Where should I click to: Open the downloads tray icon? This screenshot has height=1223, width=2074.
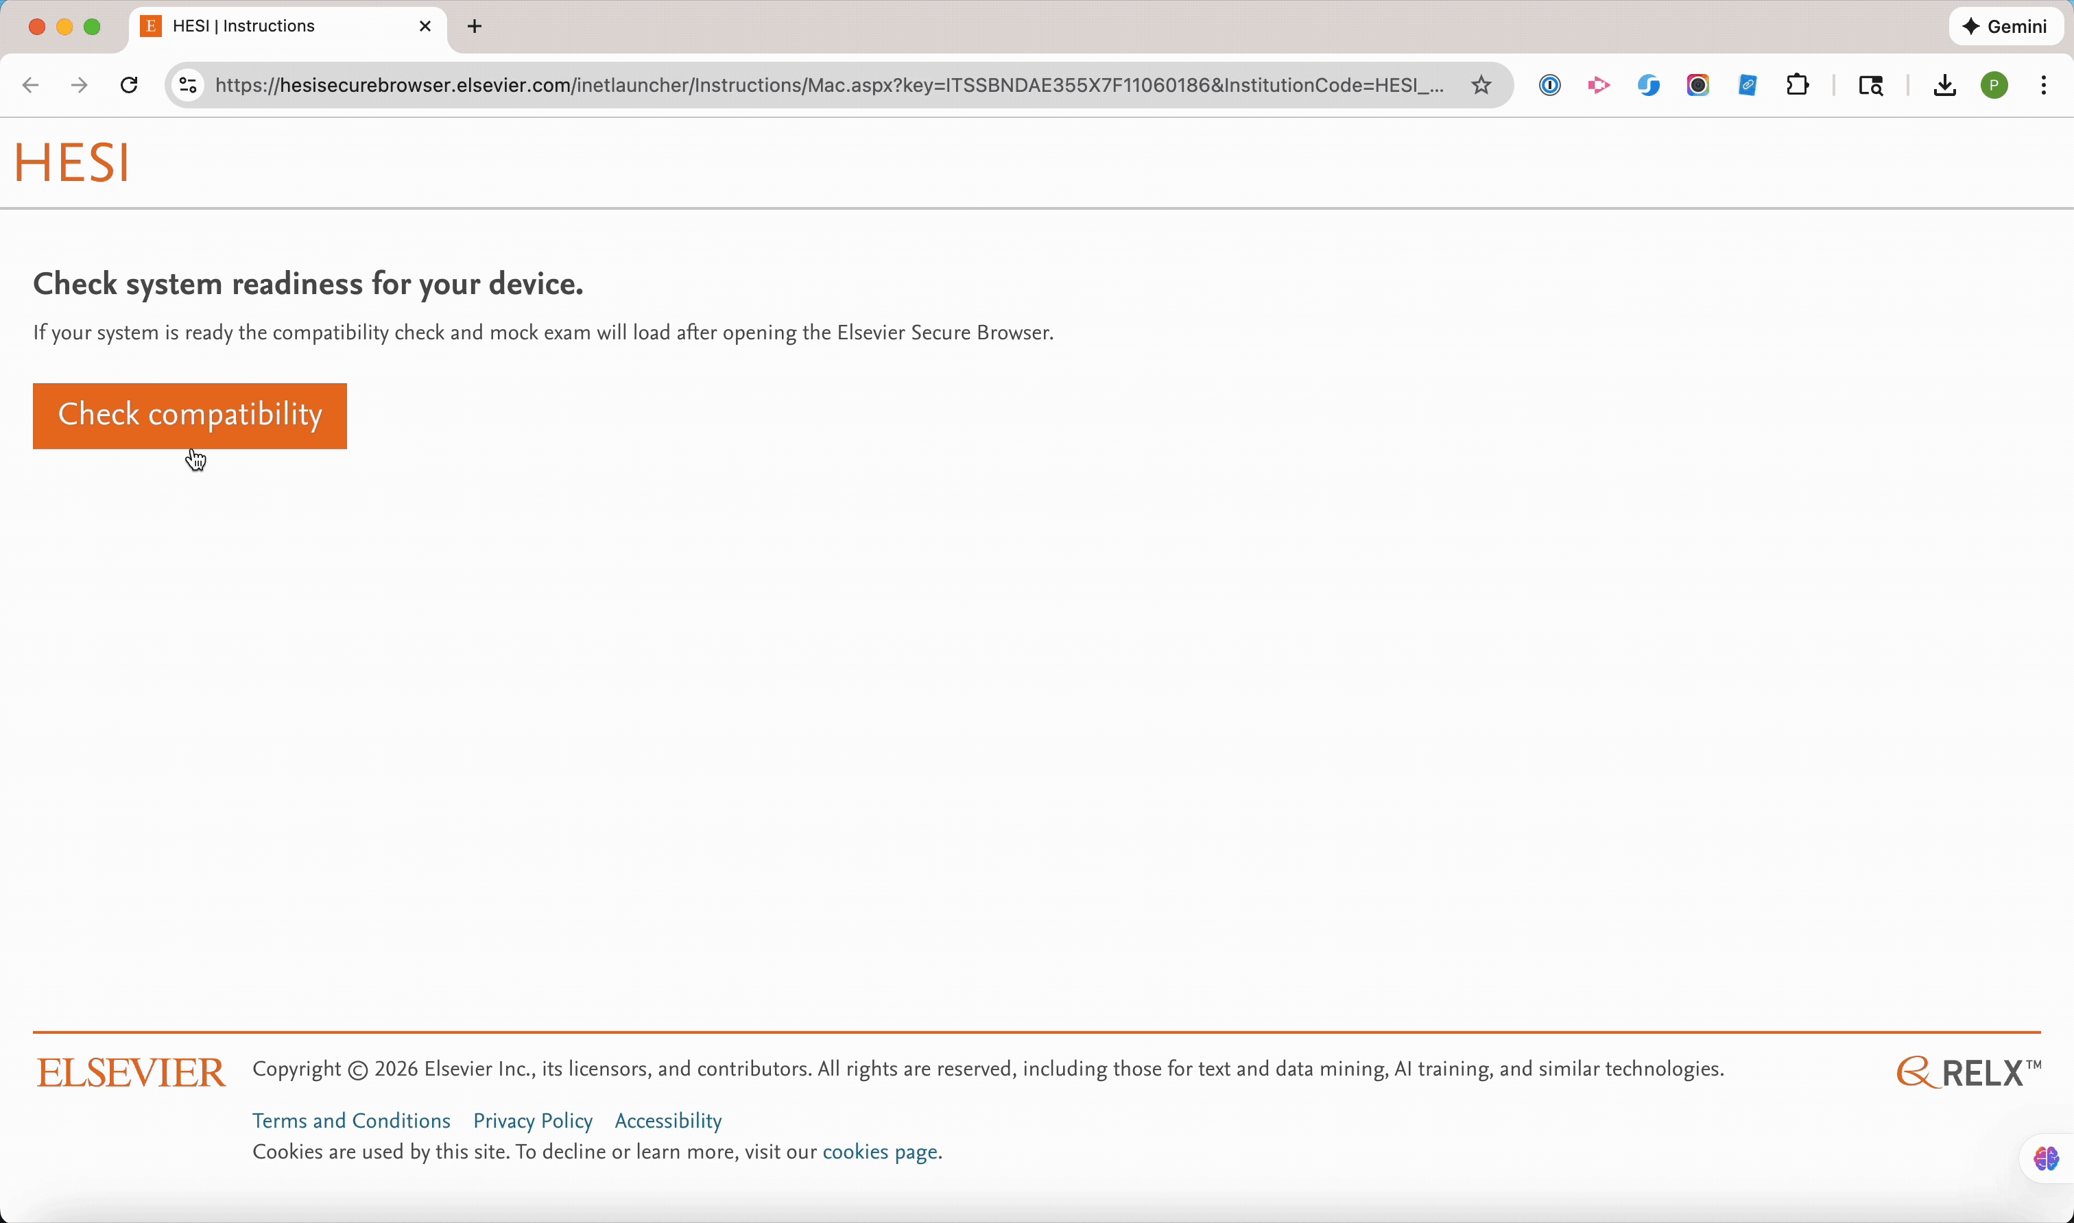coord(1944,85)
